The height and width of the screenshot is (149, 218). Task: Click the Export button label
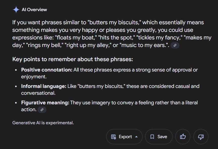click(x=125, y=137)
